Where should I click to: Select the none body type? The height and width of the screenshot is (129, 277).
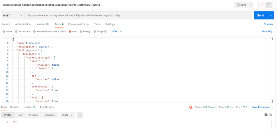coord(7,32)
